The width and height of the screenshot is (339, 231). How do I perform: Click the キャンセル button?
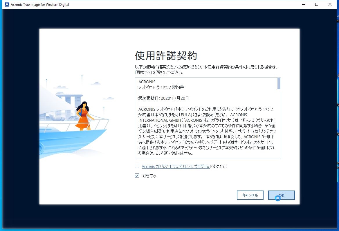click(250, 195)
